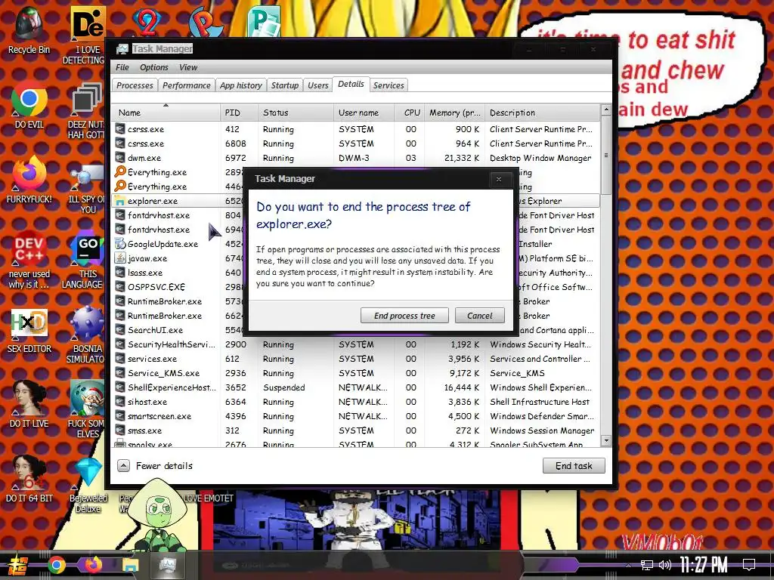Click End task button in Task Manager
The image size is (774, 580).
tap(574, 465)
